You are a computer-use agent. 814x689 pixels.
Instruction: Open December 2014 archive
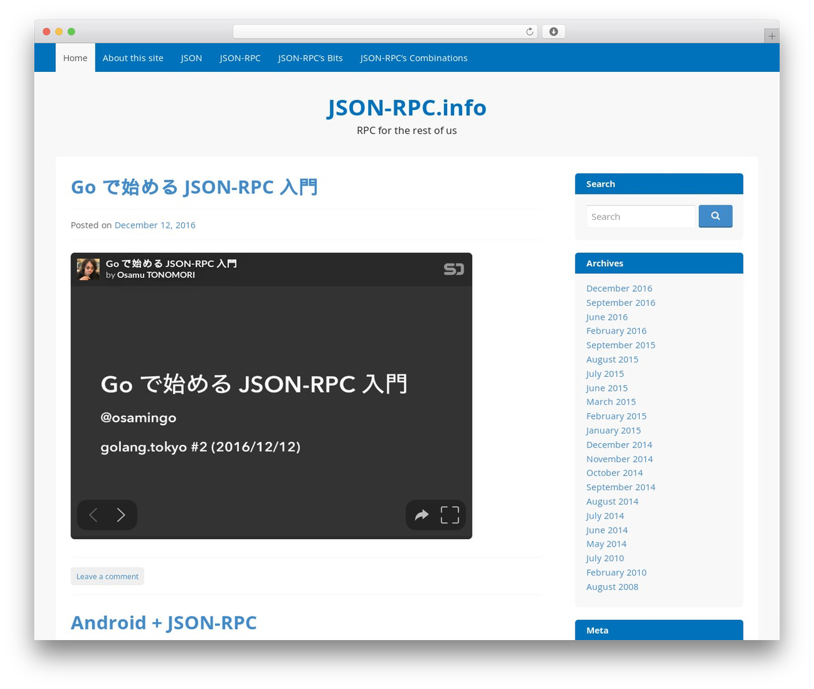point(619,445)
